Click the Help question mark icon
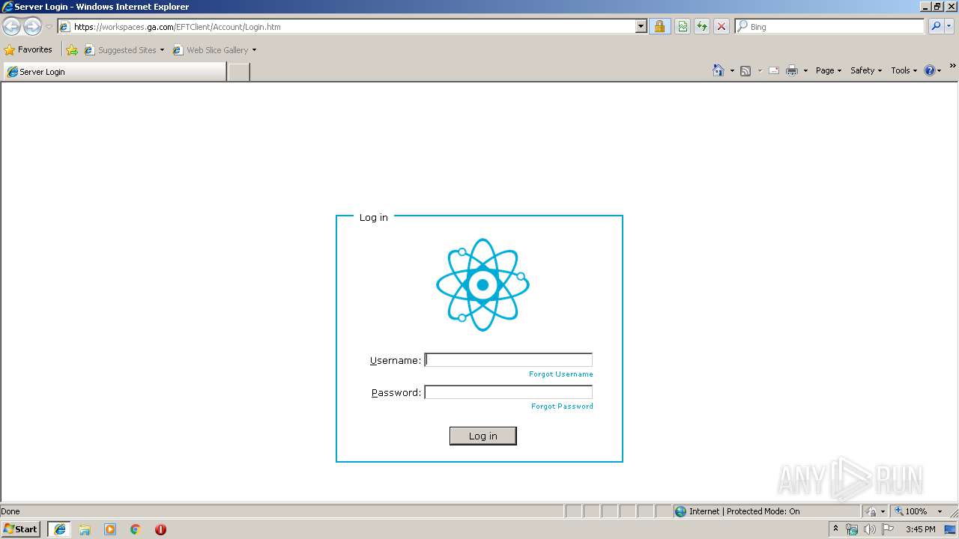 [x=930, y=70]
